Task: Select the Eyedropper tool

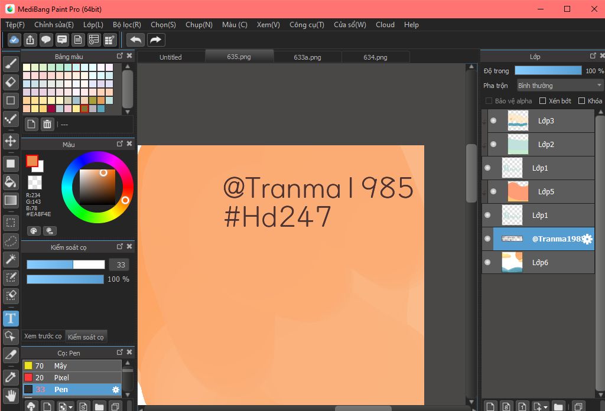Action: [x=11, y=377]
